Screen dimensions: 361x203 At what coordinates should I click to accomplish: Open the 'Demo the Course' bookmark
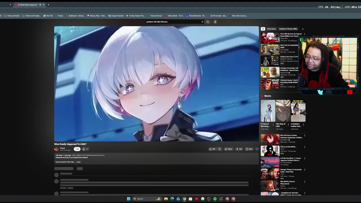coord(238,16)
